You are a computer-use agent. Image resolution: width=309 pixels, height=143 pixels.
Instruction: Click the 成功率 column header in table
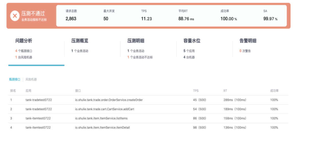click(274, 91)
